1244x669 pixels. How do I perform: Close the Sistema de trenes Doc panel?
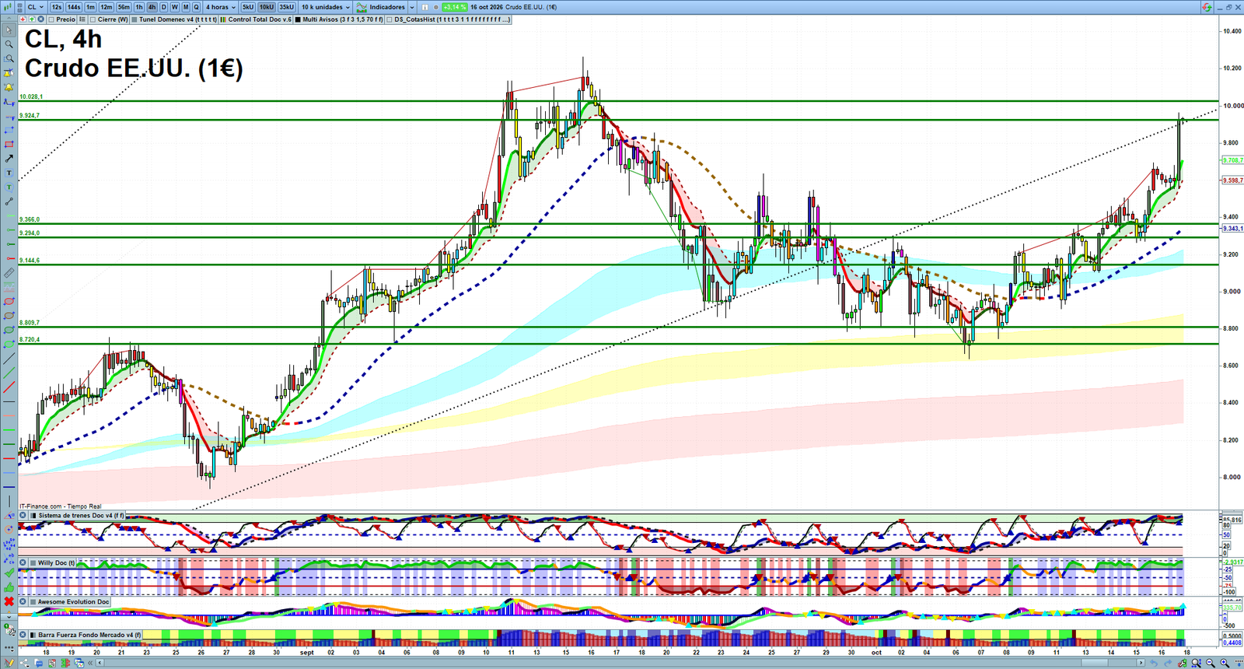[23, 515]
